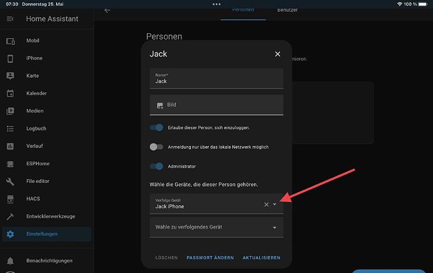
Task: Open the ESPHome chip icon
Action: (x=10, y=164)
